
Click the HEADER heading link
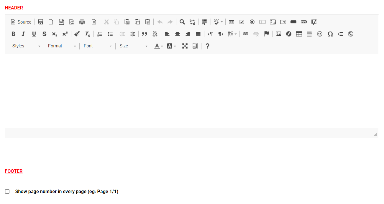(x=14, y=8)
